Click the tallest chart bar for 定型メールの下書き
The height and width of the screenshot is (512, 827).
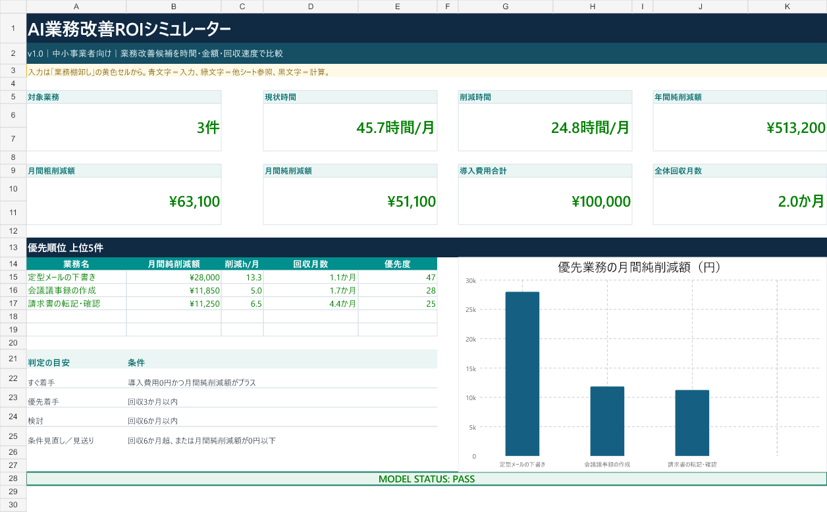point(522,374)
